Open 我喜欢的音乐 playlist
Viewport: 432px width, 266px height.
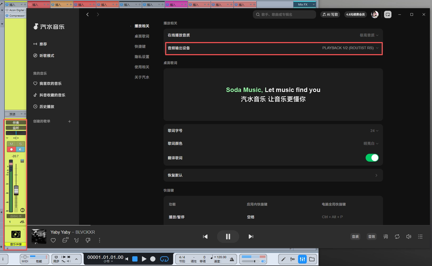[47, 84]
